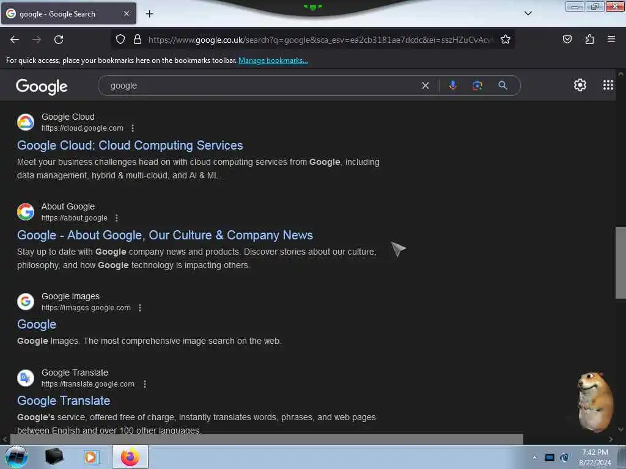Open the Google Translate result link
The width and height of the screenshot is (626, 469).
pyautogui.click(x=64, y=401)
